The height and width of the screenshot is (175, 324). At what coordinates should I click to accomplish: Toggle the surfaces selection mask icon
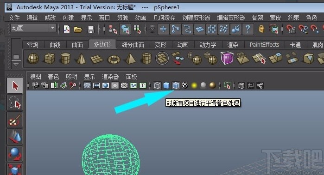tap(199, 29)
